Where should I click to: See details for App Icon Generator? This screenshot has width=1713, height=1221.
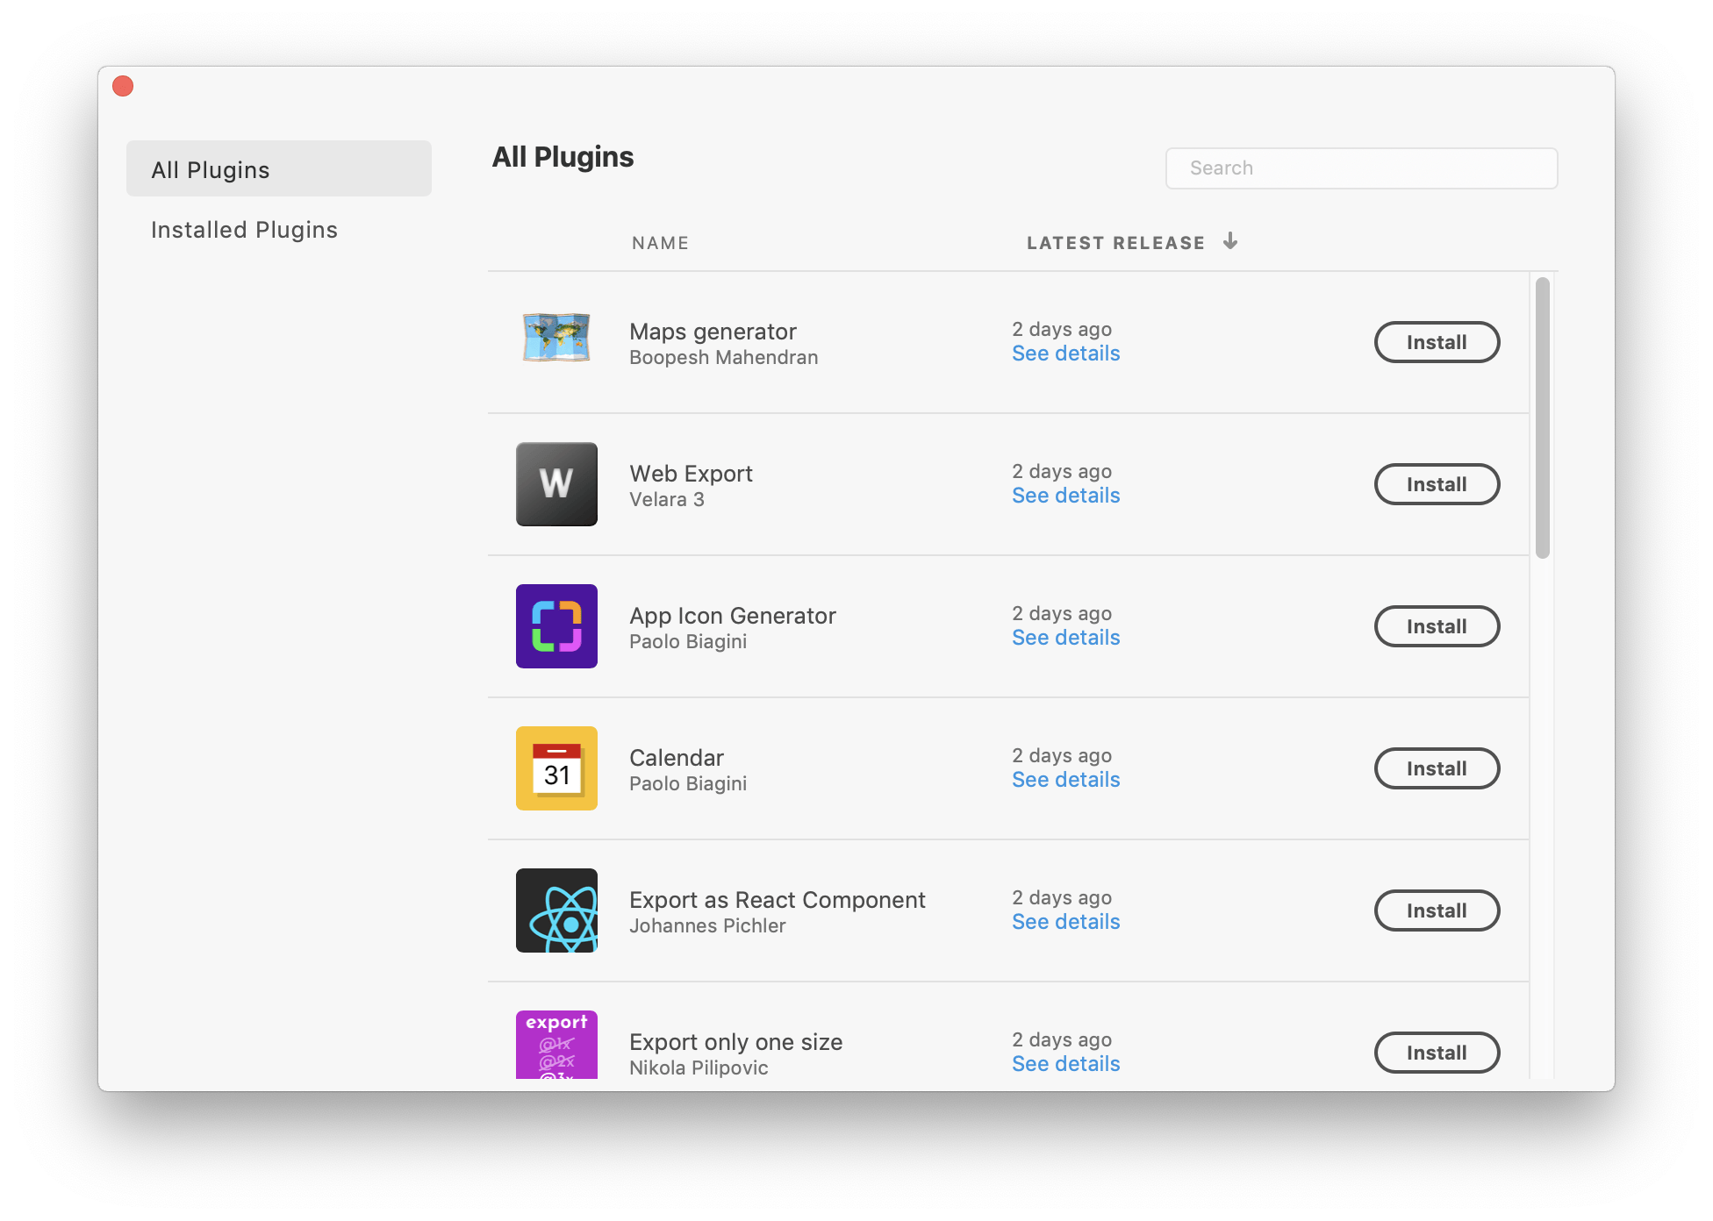(1065, 638)
